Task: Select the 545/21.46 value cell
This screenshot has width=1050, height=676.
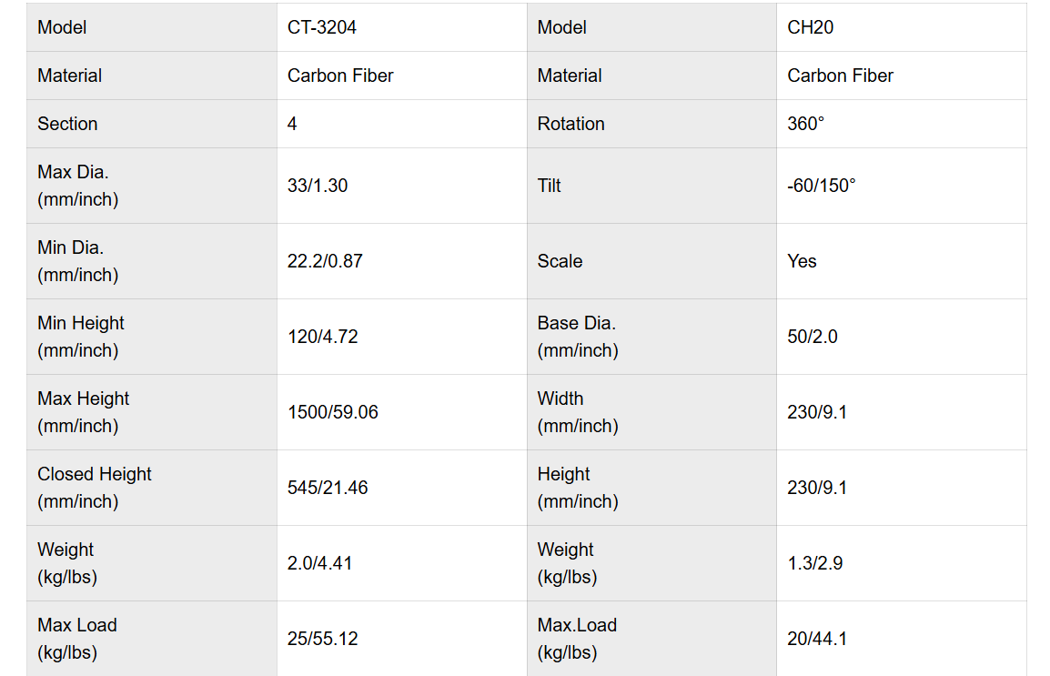Action: point(328,488)
